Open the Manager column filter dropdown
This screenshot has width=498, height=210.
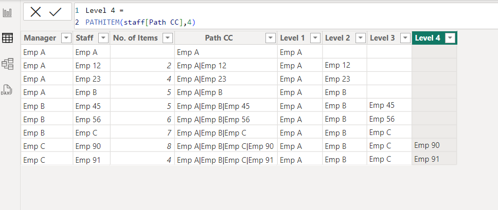(x=66, y=38)
